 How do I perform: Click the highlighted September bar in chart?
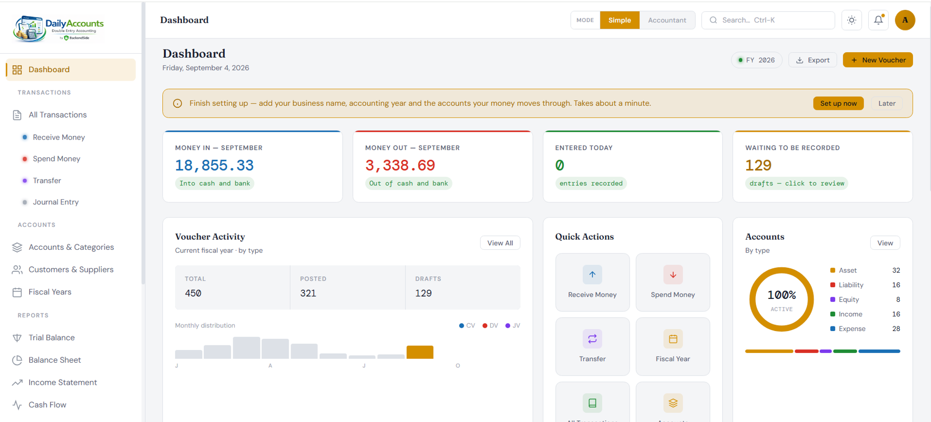click(x=420, y=352)
